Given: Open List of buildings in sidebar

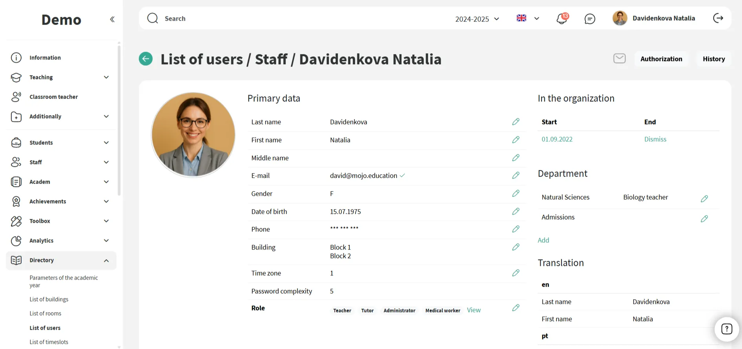Looking at the screenshot, I should (x=49, y=299).
